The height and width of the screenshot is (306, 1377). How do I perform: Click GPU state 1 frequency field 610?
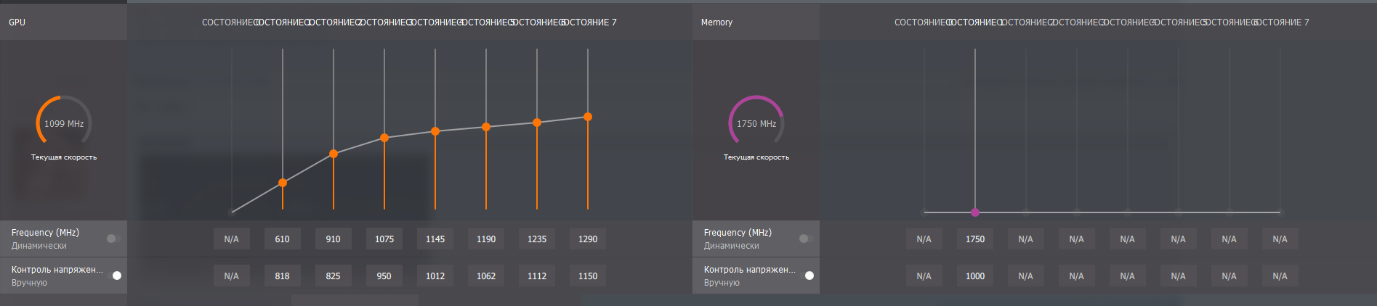click(x=283, y=239)
